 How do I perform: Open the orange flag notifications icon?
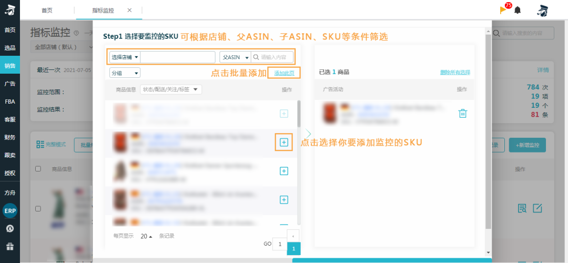tap(503, 10)
